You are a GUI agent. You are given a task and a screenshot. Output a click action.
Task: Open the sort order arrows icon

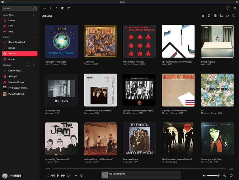tap(221, 16)
